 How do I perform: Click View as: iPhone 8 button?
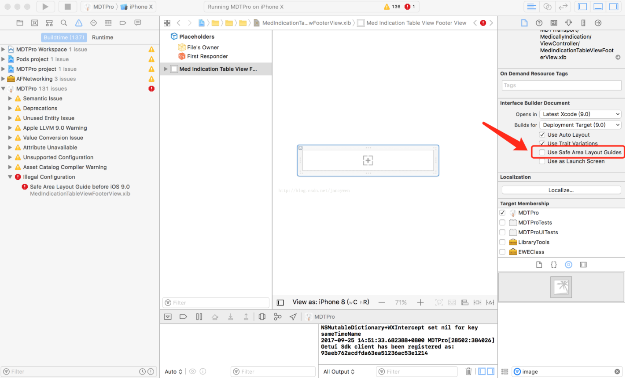point(331,302)
